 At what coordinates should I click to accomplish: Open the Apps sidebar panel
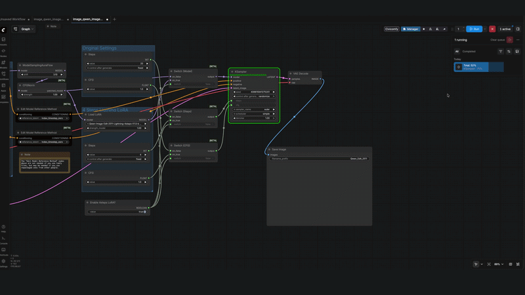[x=3, y=87]
